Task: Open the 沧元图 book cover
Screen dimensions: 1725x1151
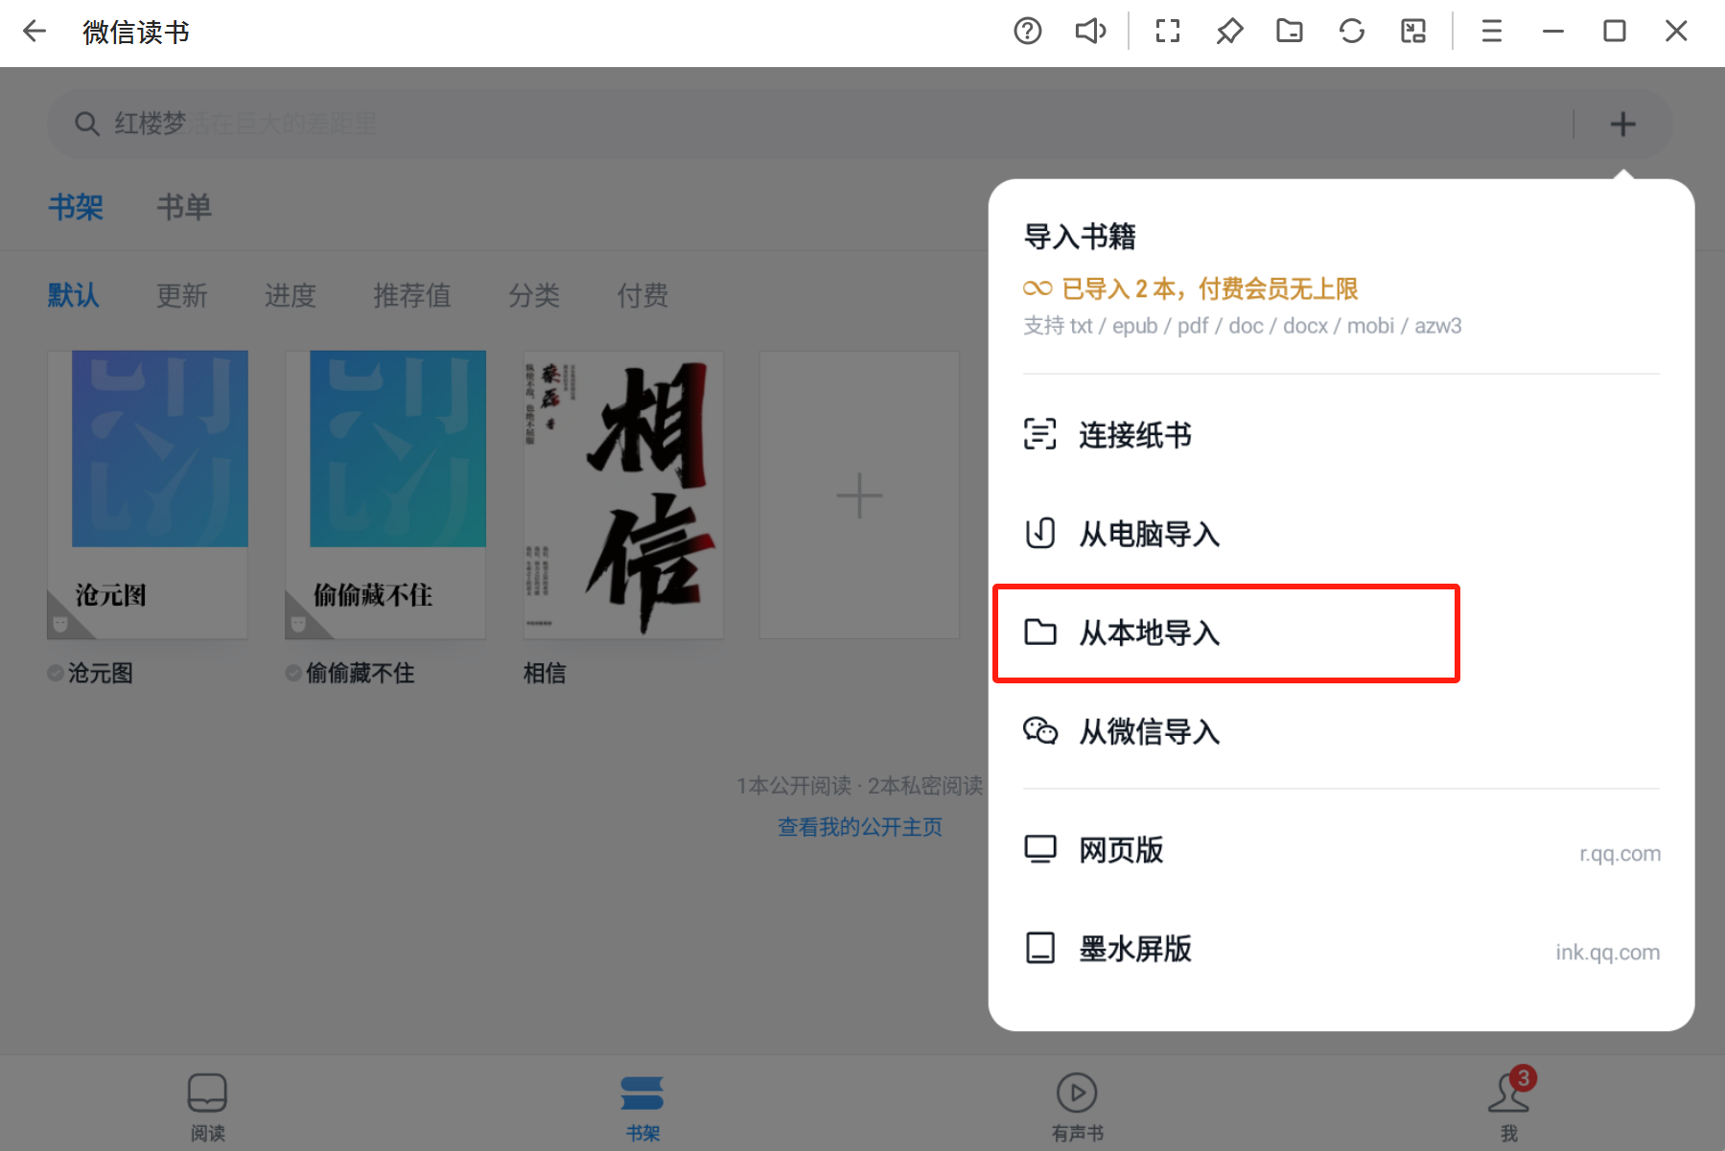Action: pyautogui.click(x=148, y=495)
